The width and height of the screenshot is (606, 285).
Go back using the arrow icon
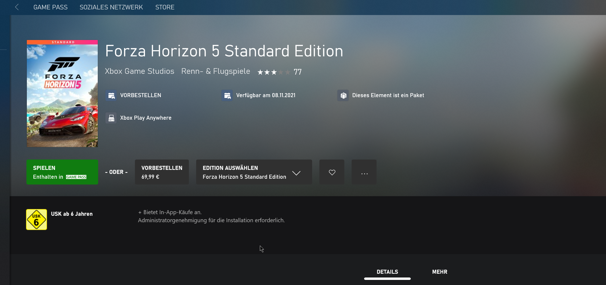[17, 7]
